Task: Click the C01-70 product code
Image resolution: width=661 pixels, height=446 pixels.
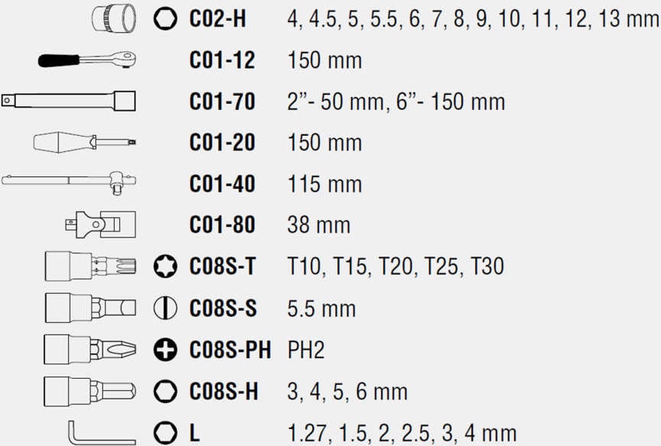Action: click(x=222, y=102)
